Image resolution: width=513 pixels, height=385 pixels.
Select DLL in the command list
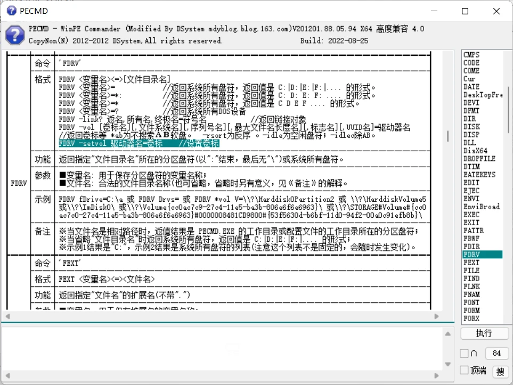tap(470, 143)
